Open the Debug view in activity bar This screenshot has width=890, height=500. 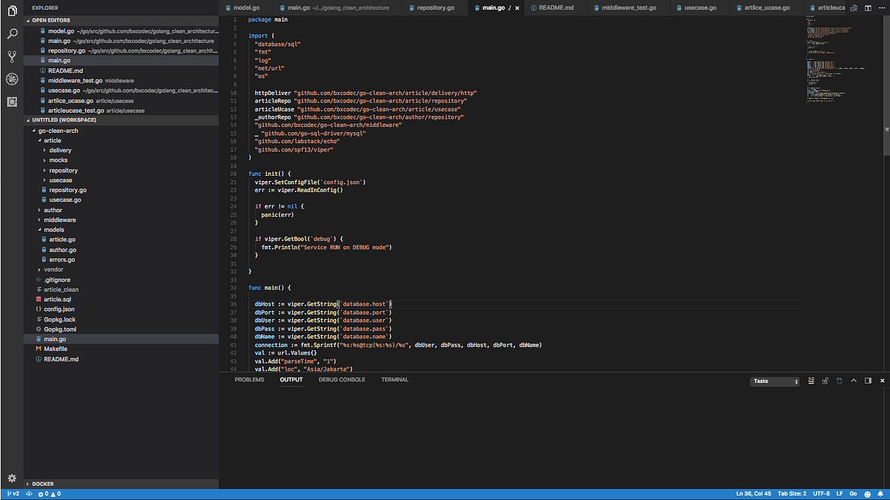tap(12, 79)
